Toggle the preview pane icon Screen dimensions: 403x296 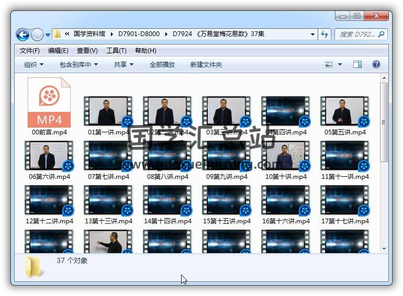tap(357, 64)
